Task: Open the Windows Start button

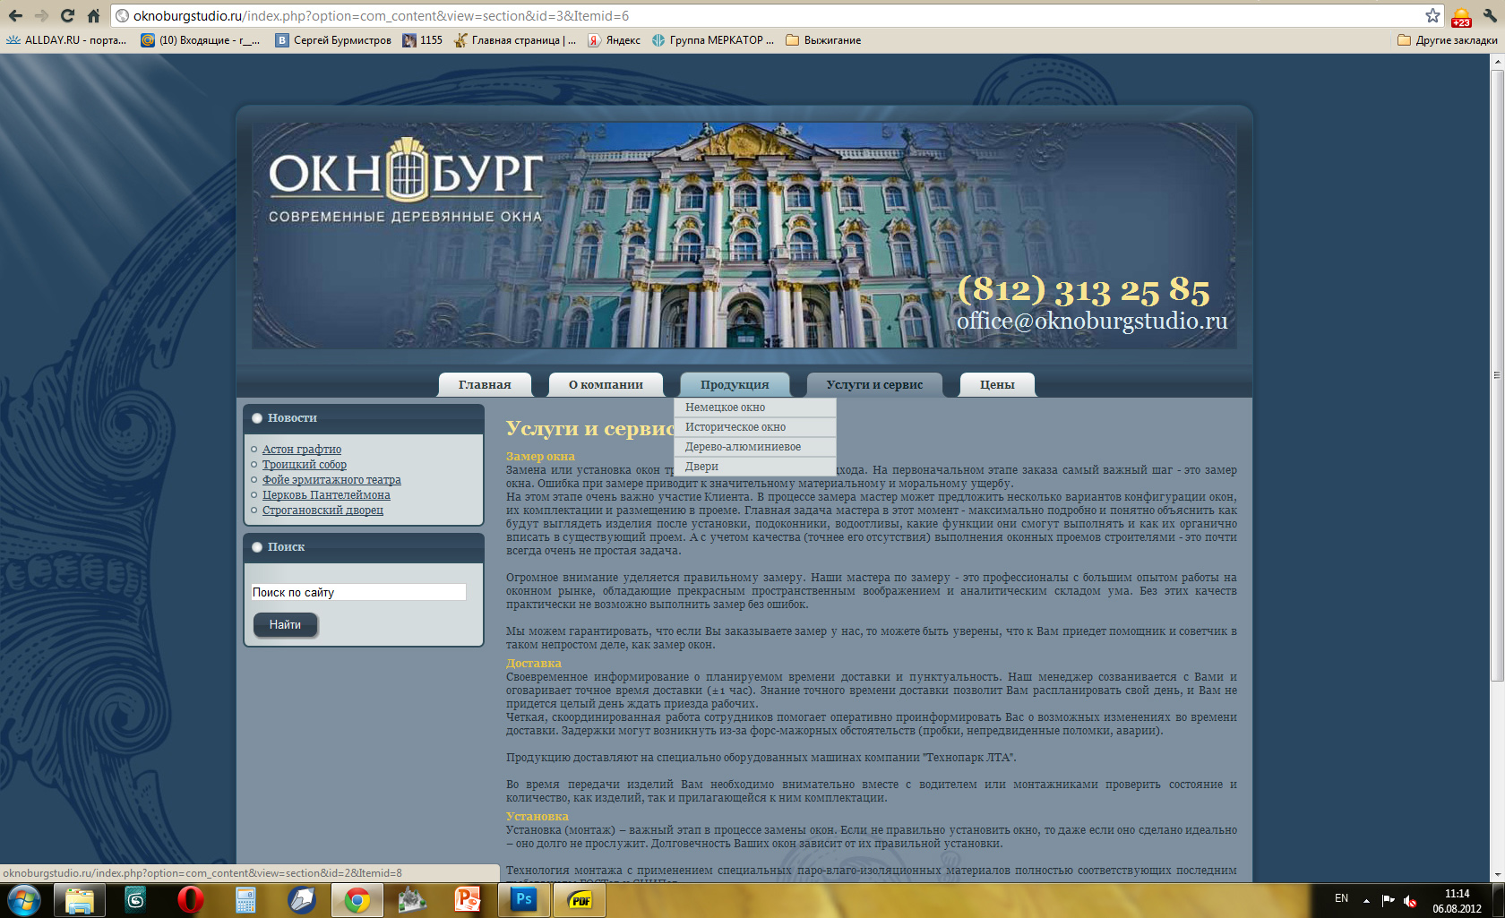Action: (23, 900)
